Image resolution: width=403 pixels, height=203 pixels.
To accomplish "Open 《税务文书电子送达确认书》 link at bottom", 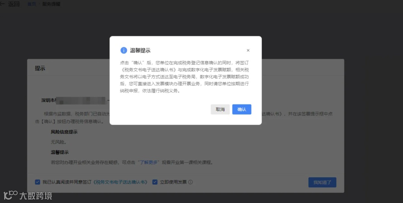I will tap(120, 182).
